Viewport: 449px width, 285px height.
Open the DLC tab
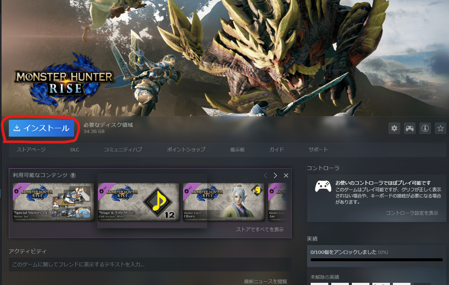pos(75,149)
